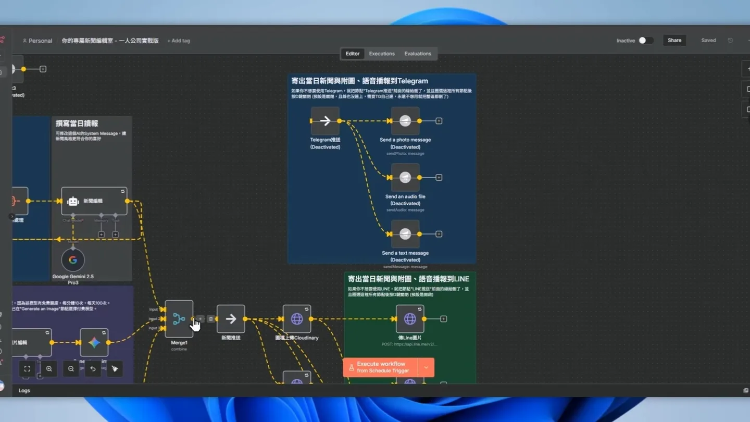The width and height of the screenshot is (750, 422).
Task: Click the fit-to-view canvas button
Action: (x=27, y=369)
